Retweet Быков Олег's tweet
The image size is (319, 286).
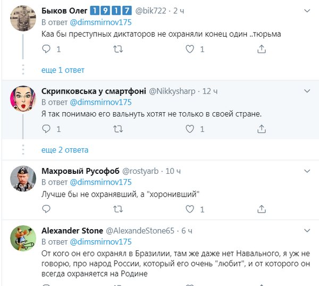(x=119, y=49)
